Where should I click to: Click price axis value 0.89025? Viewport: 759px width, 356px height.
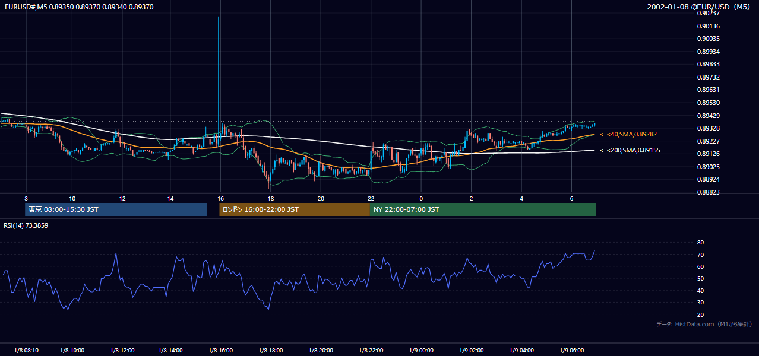pos(710,167)
